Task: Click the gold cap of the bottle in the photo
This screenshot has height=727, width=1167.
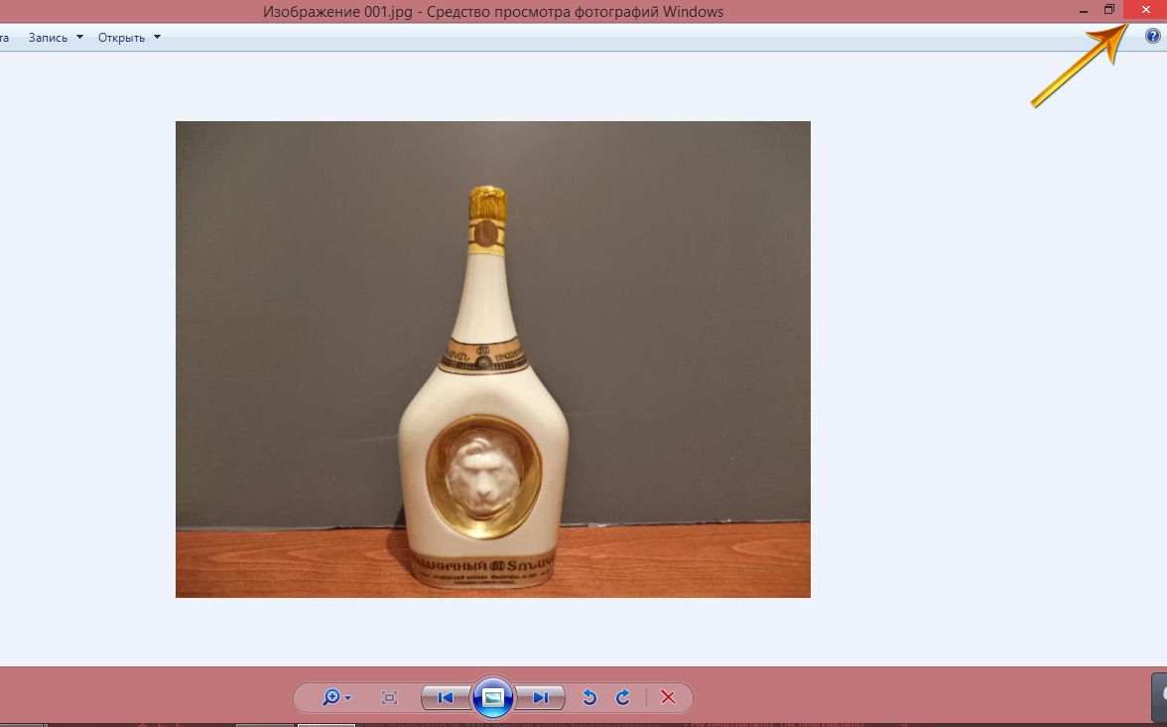Action: [487, 203]
